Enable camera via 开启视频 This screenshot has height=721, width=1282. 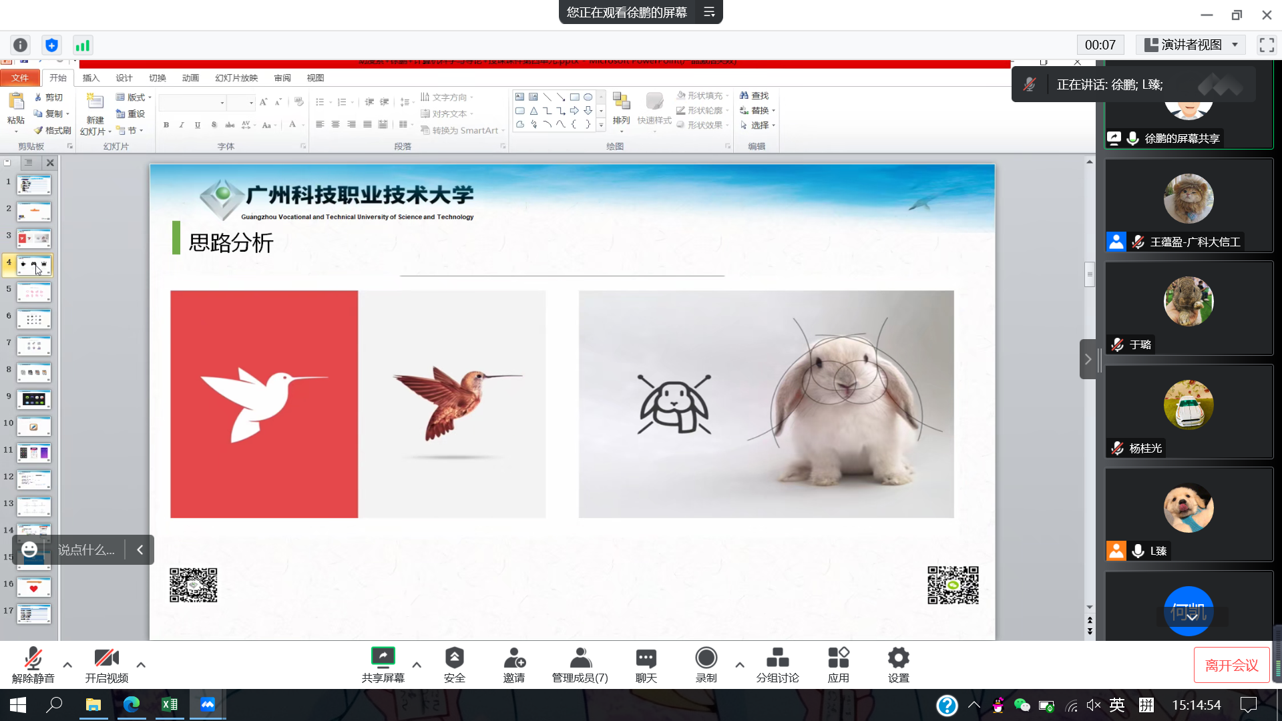click(x=107, y=664)
